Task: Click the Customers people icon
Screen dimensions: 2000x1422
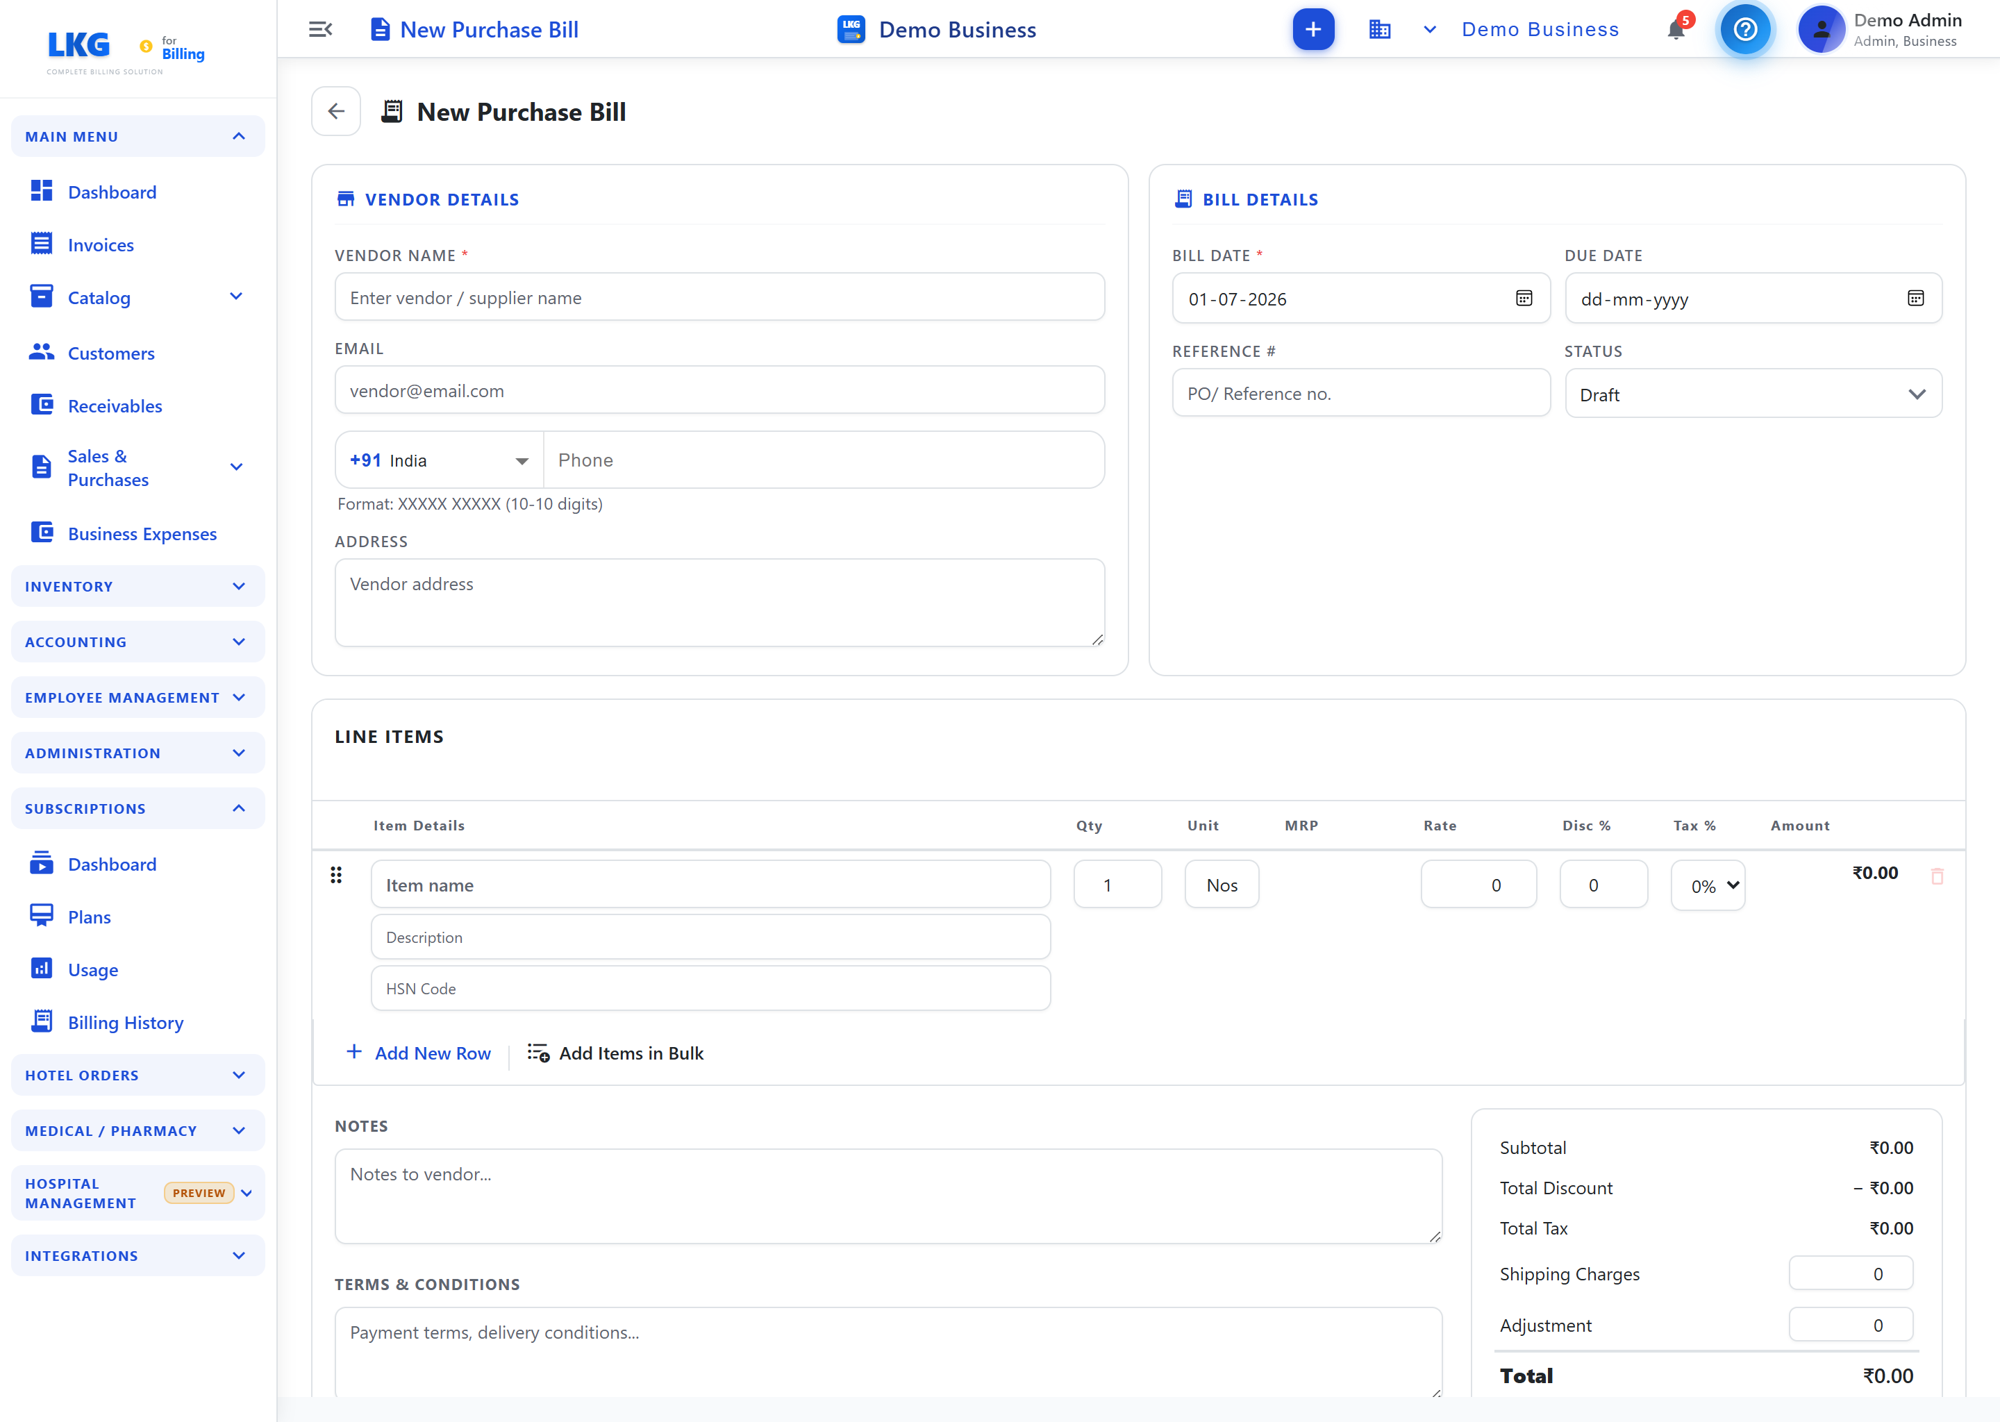Action: (x=41, y=352)
